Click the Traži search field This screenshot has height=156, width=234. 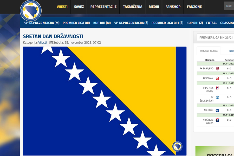[229, 6]
